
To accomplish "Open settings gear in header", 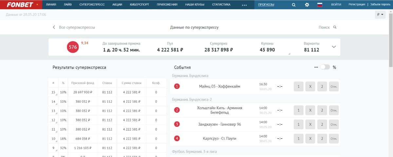I will (307, 5).
